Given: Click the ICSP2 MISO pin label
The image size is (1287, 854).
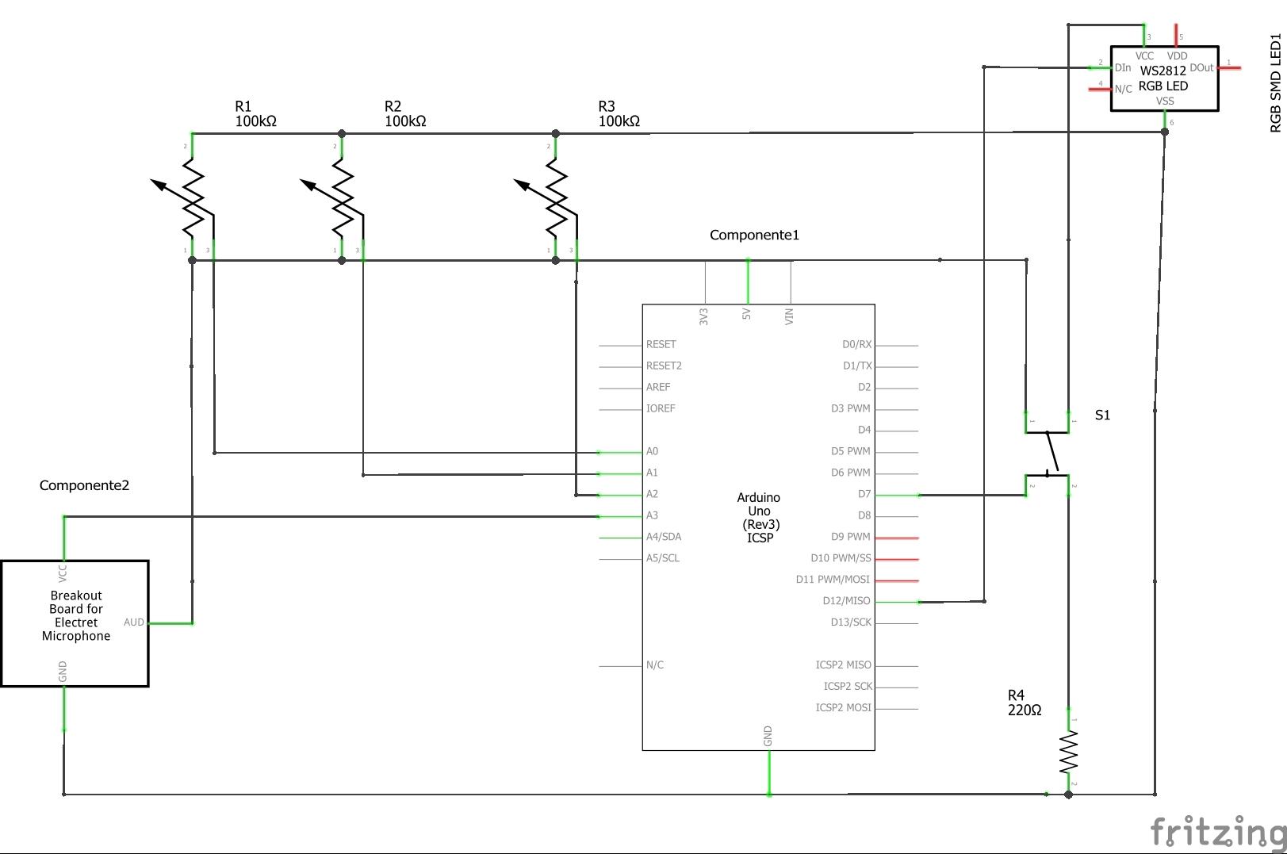Looking at the screenshot, I should [843, 665].
